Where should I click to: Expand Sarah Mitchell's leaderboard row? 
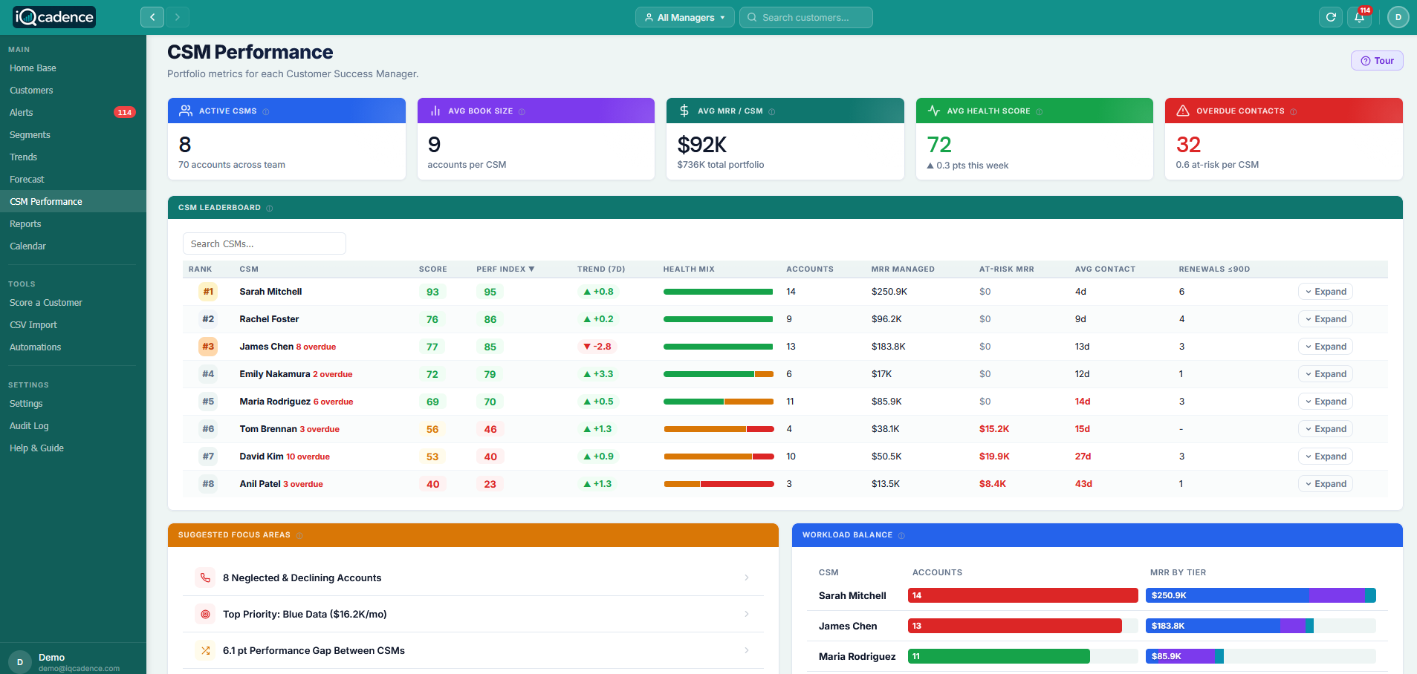coord(1325,291)
